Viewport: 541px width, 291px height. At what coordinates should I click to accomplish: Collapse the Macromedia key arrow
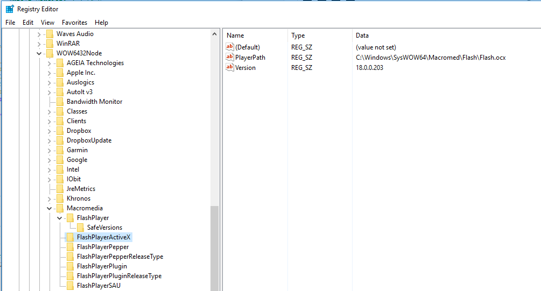click(x=49, y=208)
